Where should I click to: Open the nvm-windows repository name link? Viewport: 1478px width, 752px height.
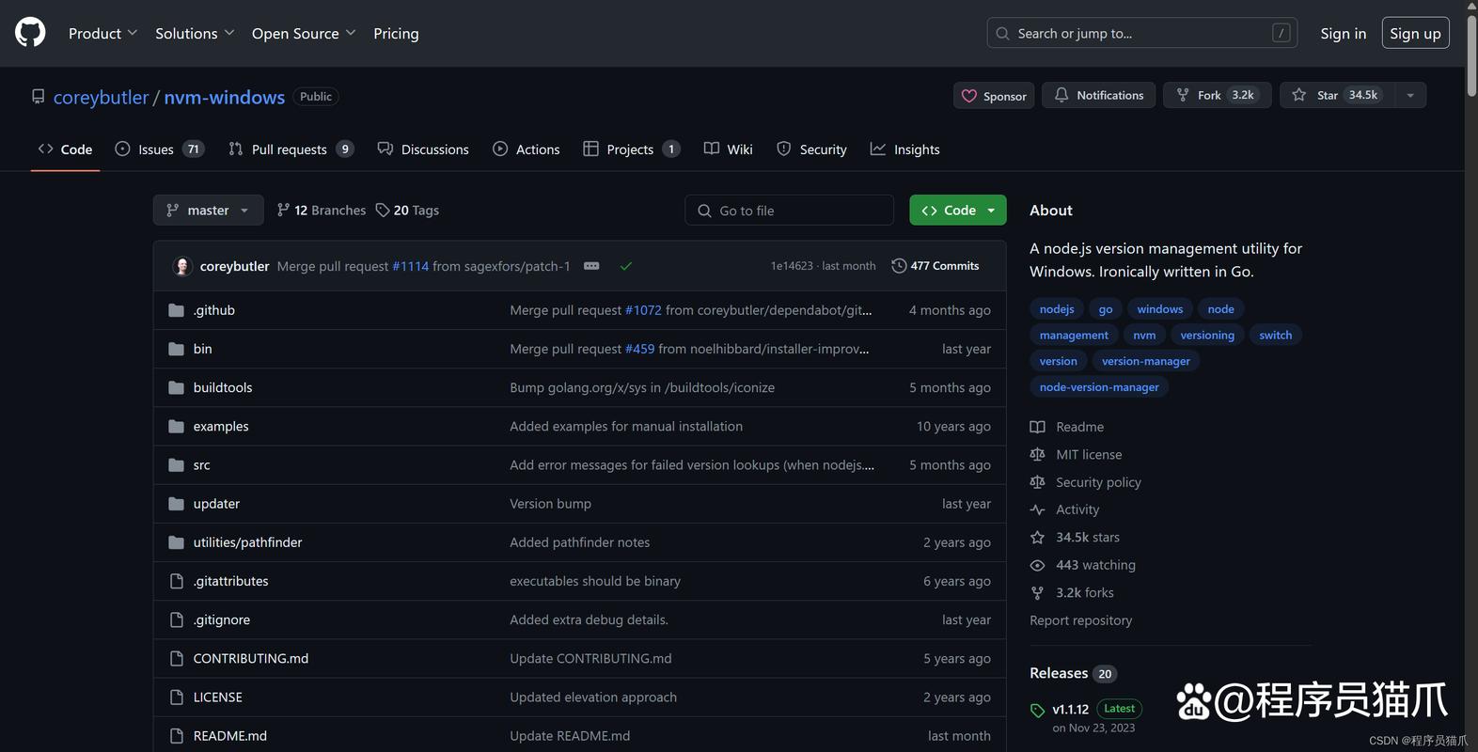225,97
